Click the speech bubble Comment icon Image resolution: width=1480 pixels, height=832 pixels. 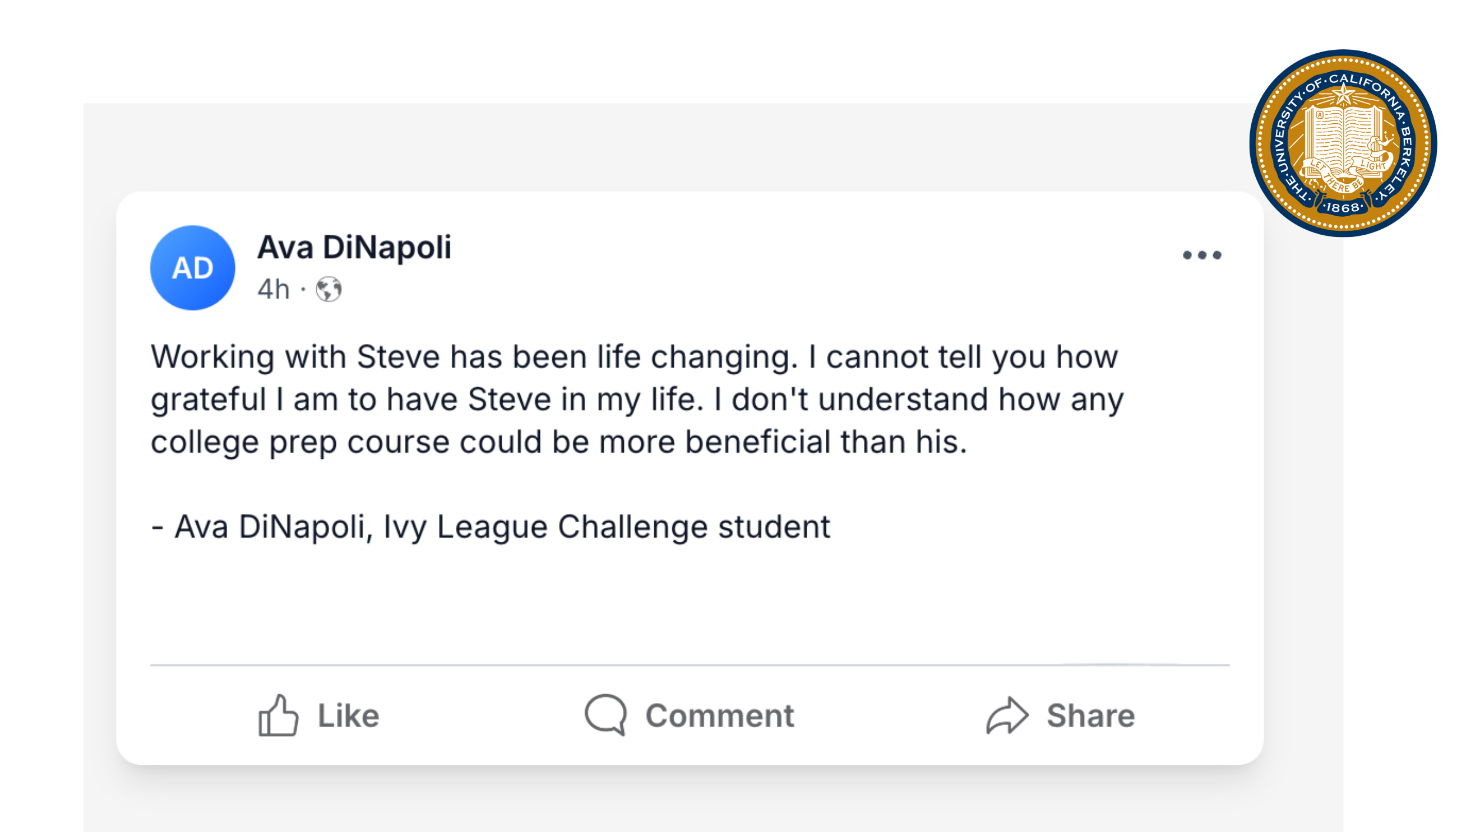pos(605,715)
